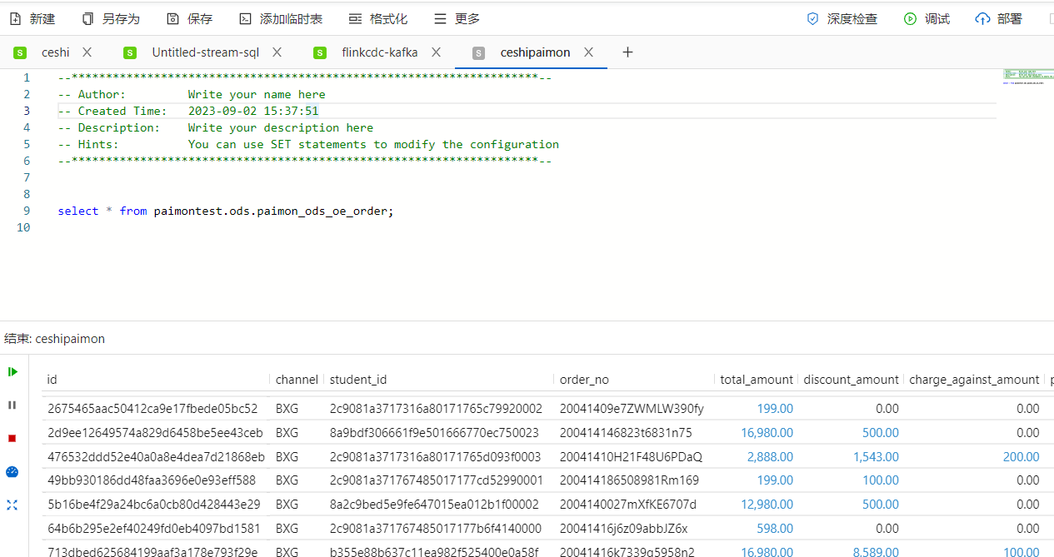1054x557 pixels.
Task: Click the 200.00 charge against amount value
Action: 1022,456
